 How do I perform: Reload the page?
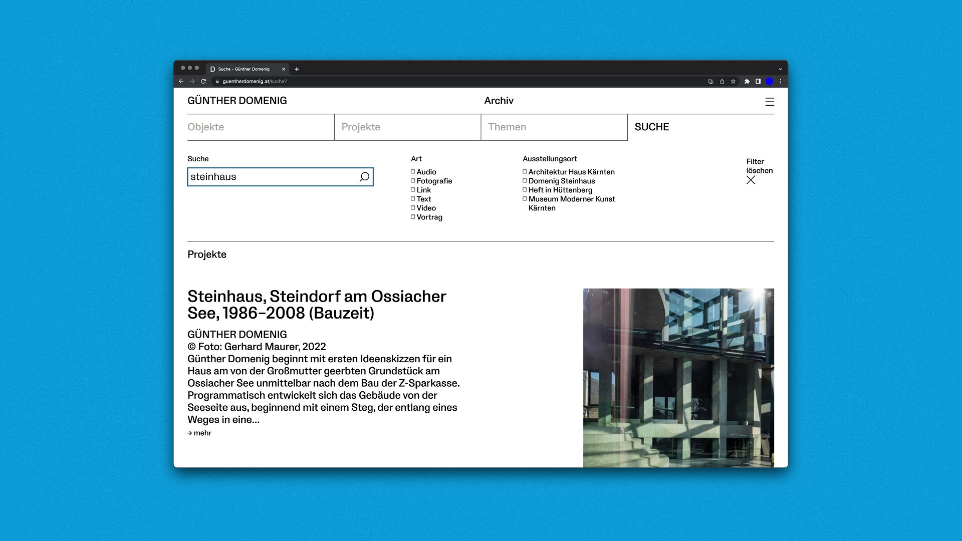click(x=203, y=82)
